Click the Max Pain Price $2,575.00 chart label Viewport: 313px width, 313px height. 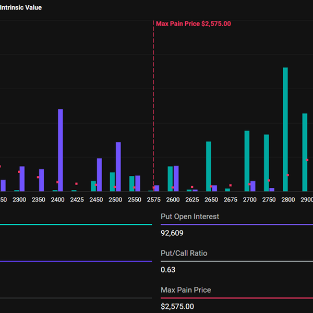pos(193,23)
